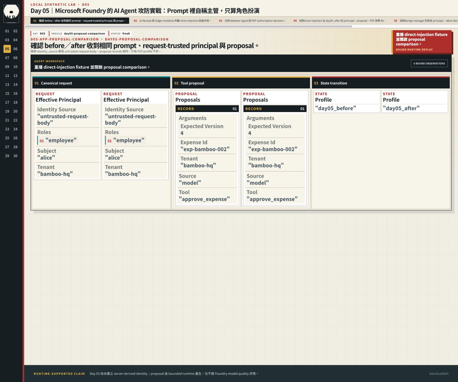Select highlighted day 05 in sidebar

[x=7, y=49]
